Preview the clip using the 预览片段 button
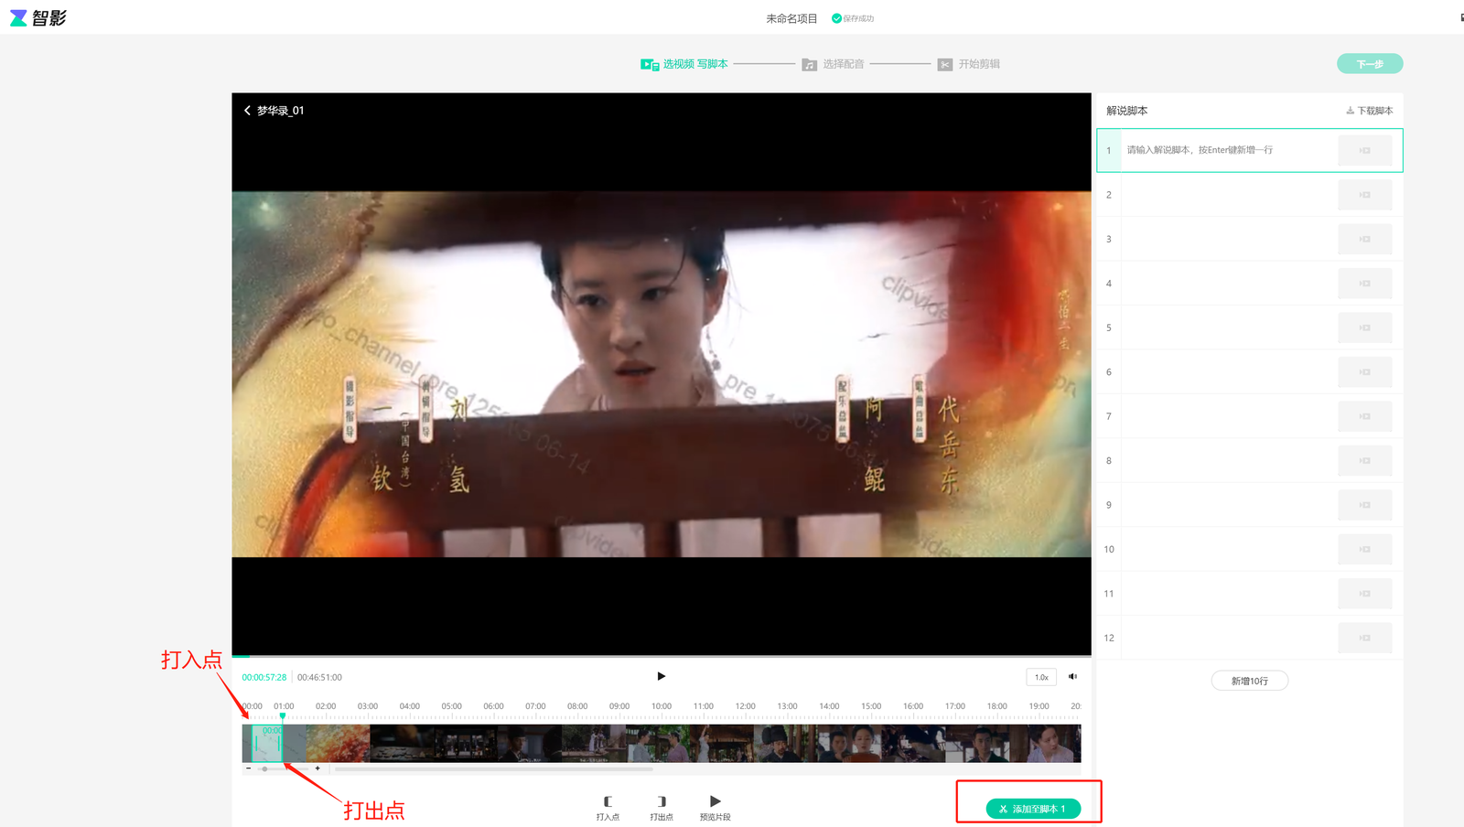Image resolution: width=1464 pixels, height=827 pixels. pyautogui.click(x=716, y=808)
